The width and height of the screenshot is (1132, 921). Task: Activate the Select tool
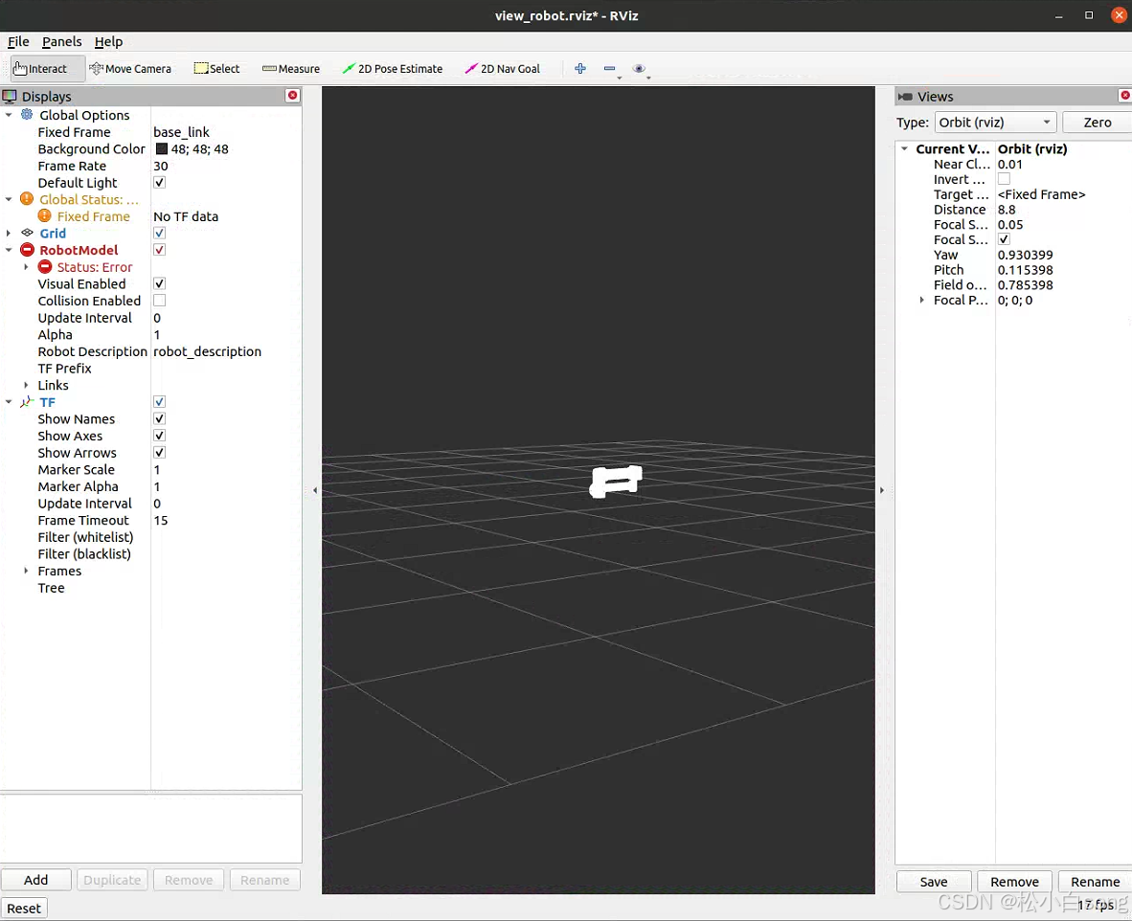[216, 69]
